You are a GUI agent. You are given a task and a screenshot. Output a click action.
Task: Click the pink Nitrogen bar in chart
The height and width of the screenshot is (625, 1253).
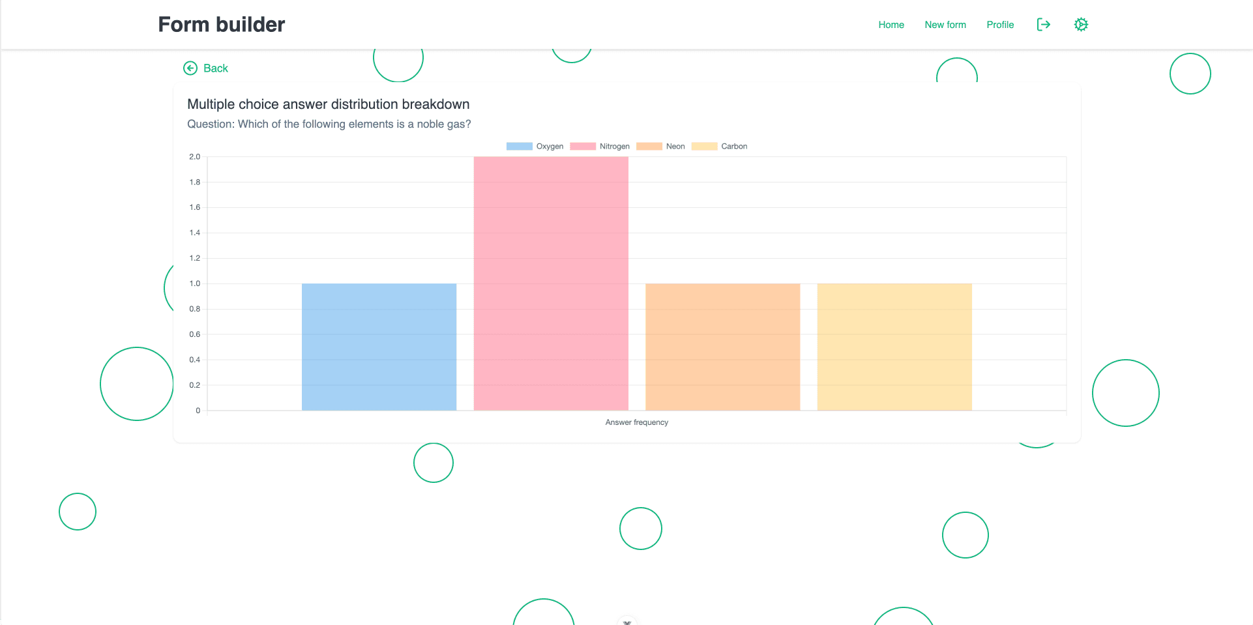[551, 283]
